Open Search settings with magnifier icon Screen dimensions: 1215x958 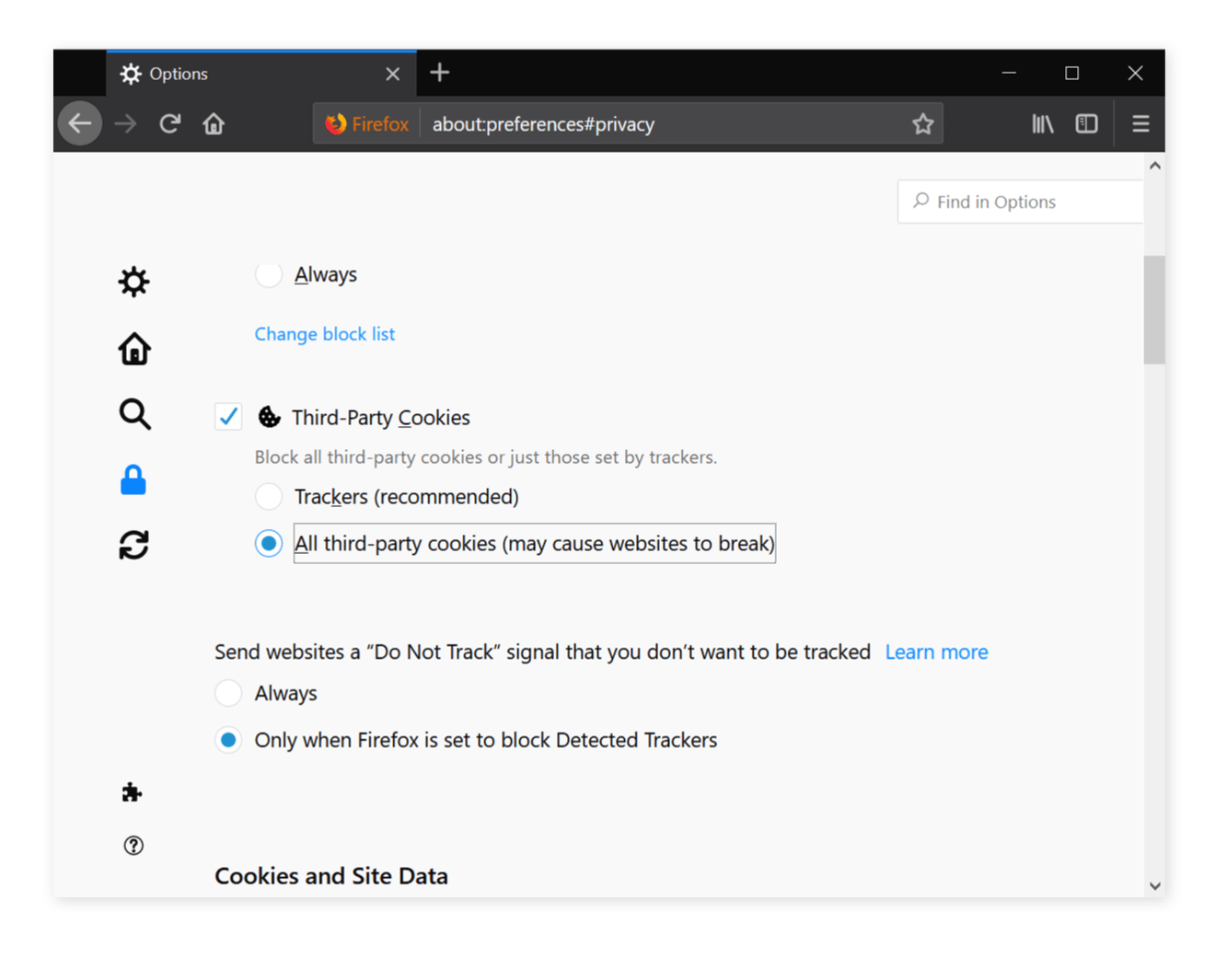coord(133,414)
